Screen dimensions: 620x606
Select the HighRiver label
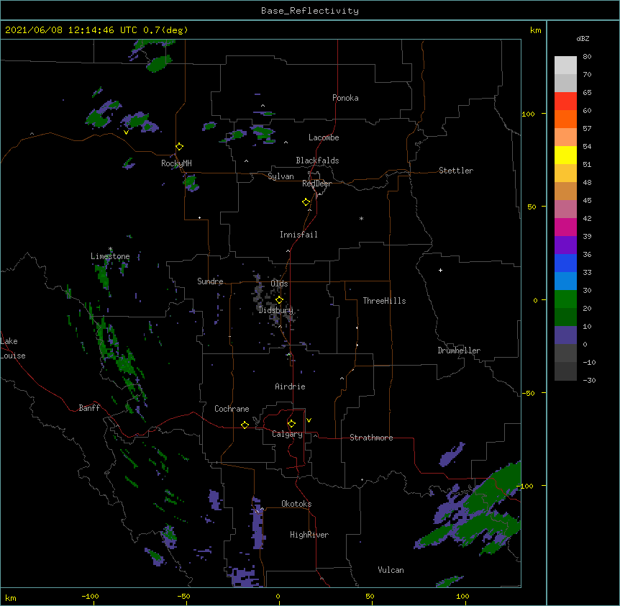tap(309, 535)
